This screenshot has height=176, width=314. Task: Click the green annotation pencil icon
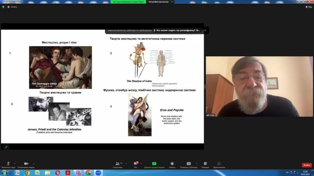click(x=6, y=147)
